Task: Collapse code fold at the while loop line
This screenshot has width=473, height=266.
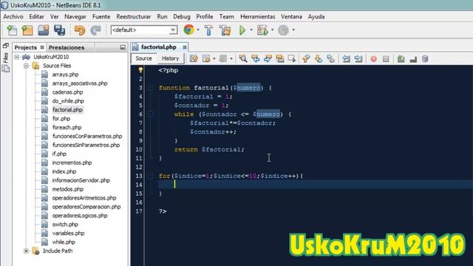Action: [x=151, y=114]
